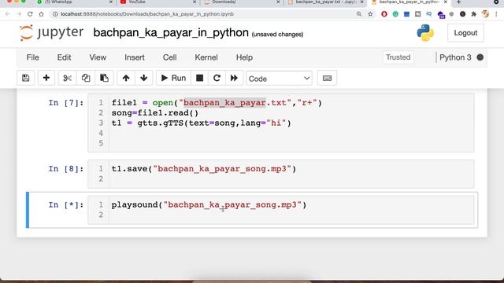
Task: Open a new browser tab
Action: coord(458,2)
